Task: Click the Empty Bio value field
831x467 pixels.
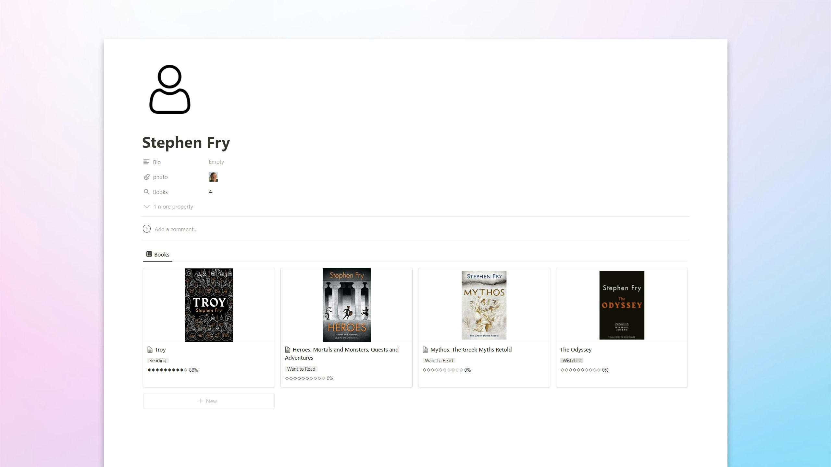Action: coord(216,162)
